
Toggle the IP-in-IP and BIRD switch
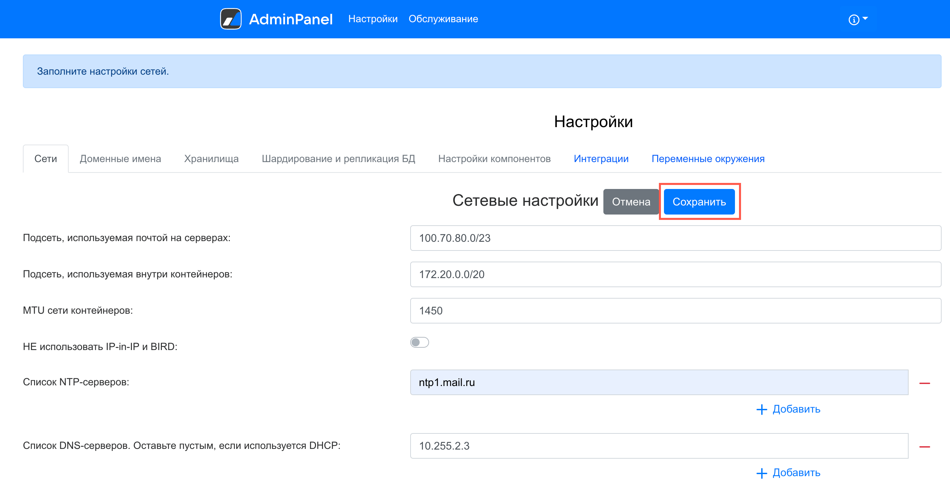419,342
